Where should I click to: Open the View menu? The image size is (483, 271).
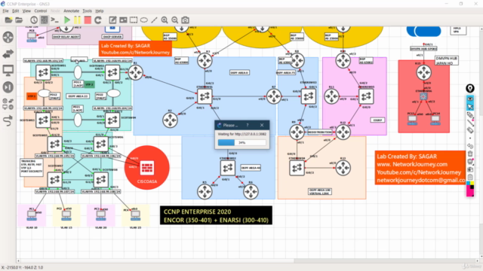pyautogui.click(x=26, y=11)
